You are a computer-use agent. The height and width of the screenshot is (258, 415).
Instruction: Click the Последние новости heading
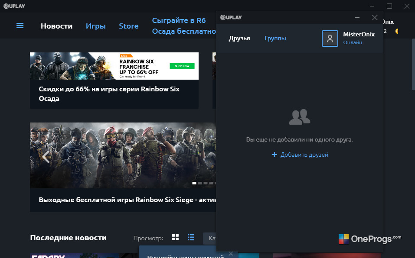tap(68, 238)
